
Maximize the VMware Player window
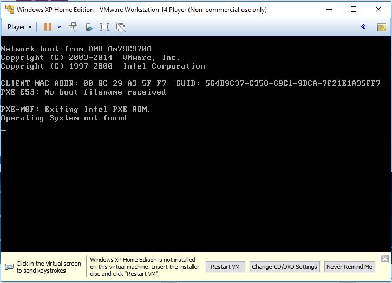pos(354,10)
